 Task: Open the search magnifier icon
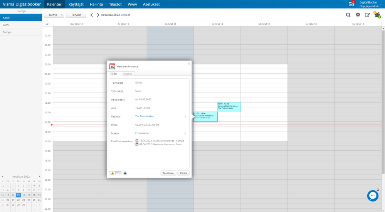pos(348,15)
